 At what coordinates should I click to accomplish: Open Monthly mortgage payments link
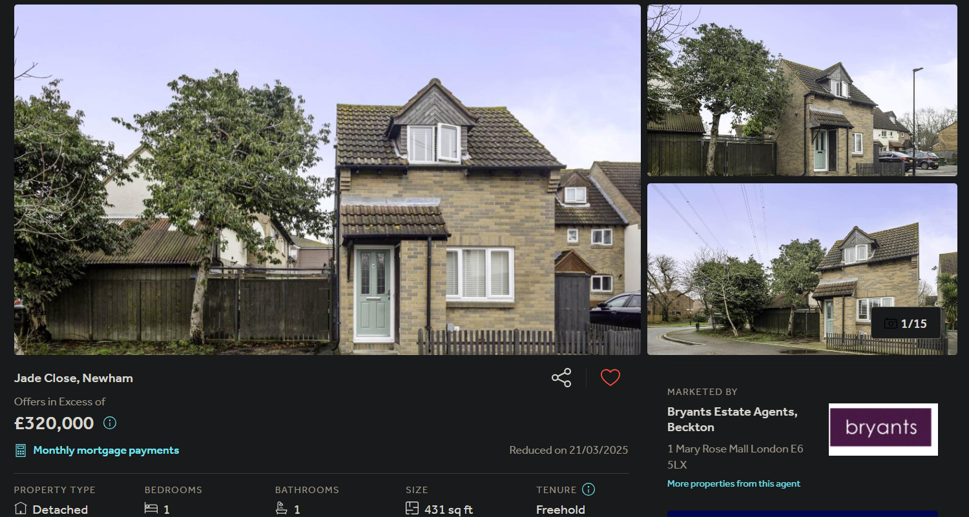point(106,450)
